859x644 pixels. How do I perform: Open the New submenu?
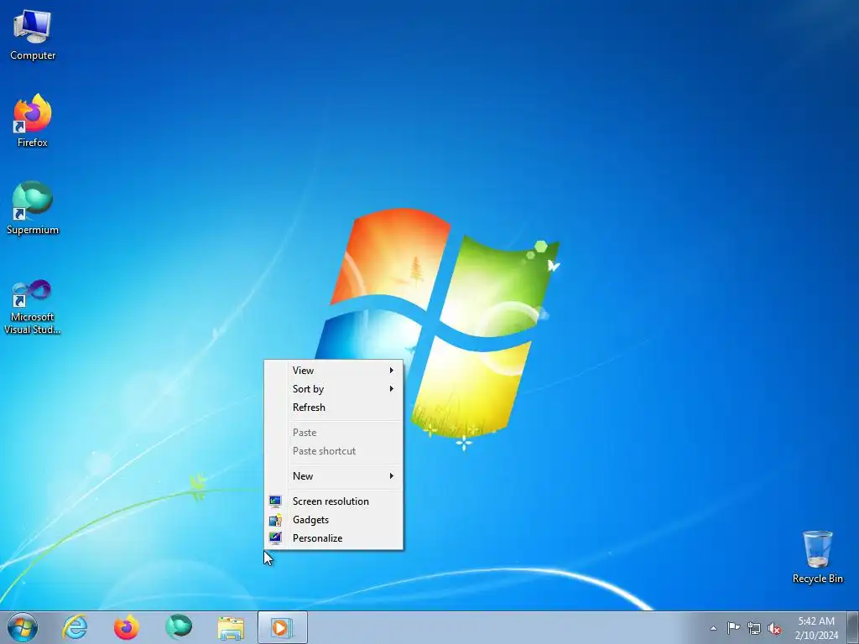point(334,476)
